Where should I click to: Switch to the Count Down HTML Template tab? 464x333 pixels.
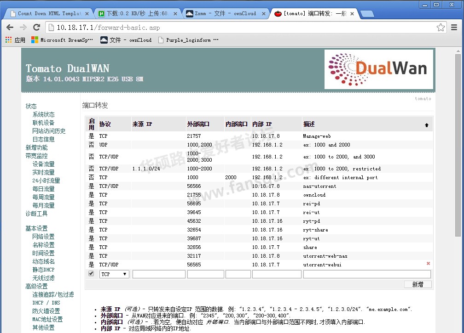tap(49, 14)
